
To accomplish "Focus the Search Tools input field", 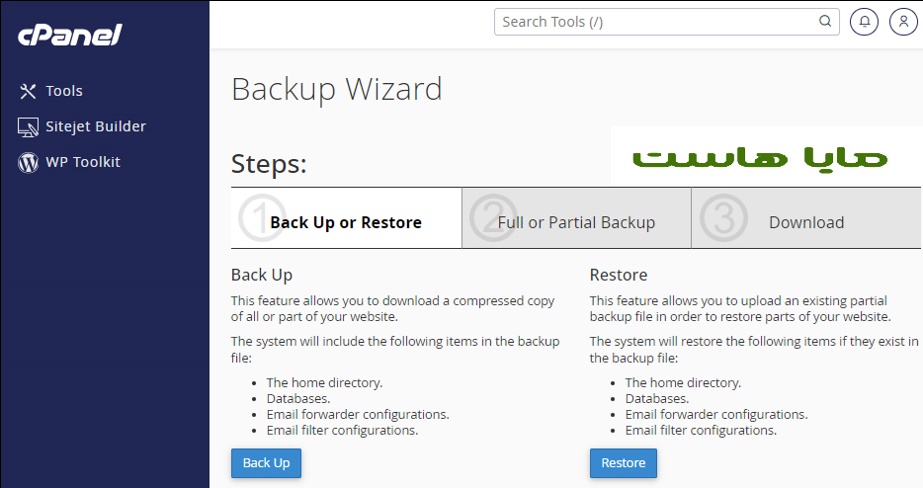I will pyautogui.click(x=667, y=22).
